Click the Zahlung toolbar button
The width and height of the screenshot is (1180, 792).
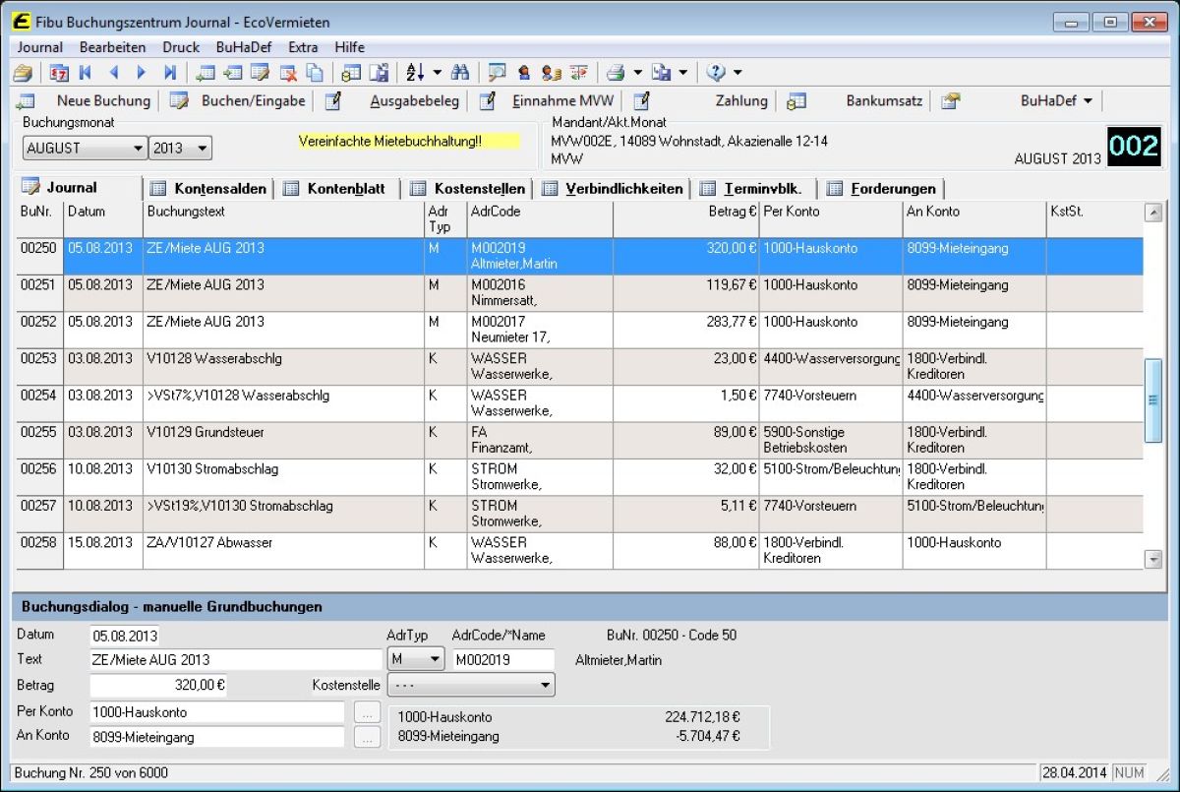point(701,100)
